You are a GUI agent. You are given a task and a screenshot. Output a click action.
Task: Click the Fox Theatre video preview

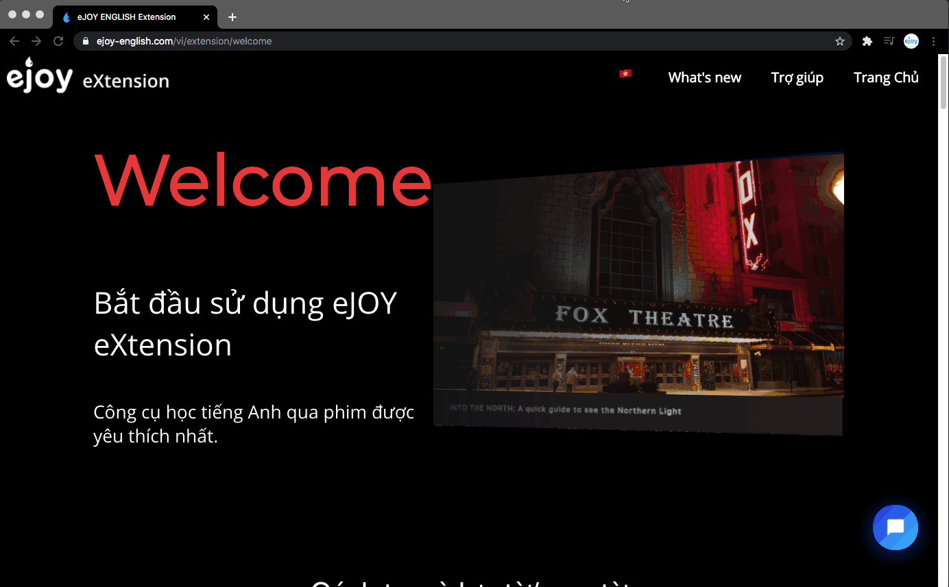tap(638, 294)
